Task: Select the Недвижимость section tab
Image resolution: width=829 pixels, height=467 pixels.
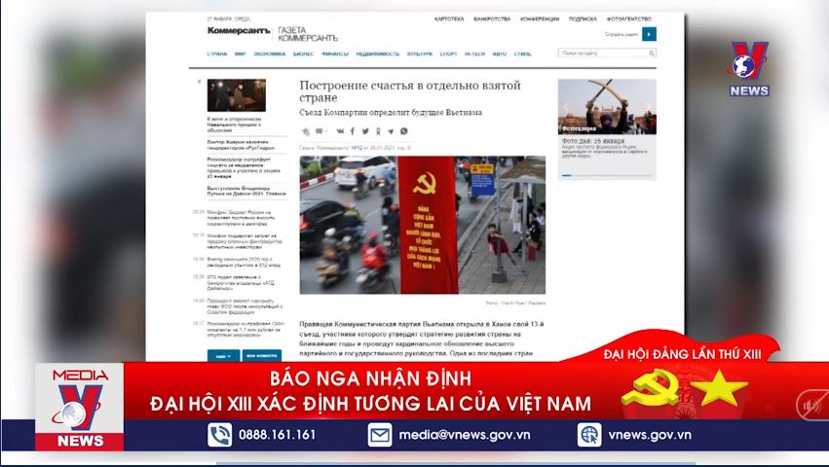Action: 378,54
